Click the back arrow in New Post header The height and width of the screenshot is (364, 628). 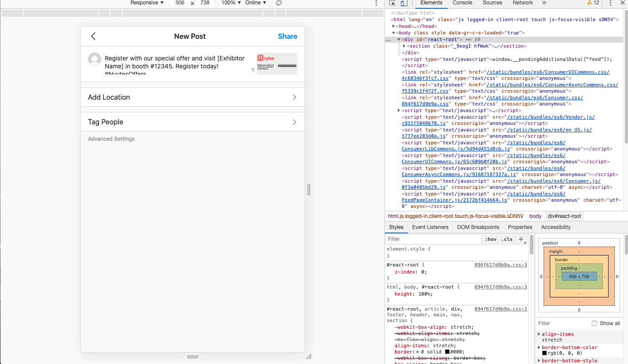pos(93,37)
